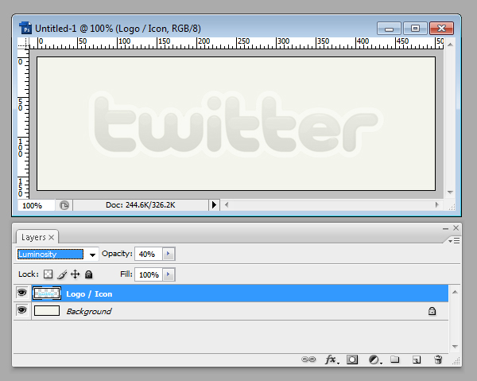
Task: Open the Layers panel options menu
Action: (x=455, y=241)
